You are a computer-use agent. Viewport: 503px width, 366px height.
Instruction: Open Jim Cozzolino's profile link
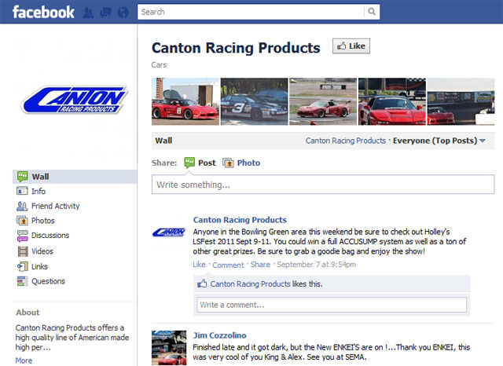click(220, 335)
